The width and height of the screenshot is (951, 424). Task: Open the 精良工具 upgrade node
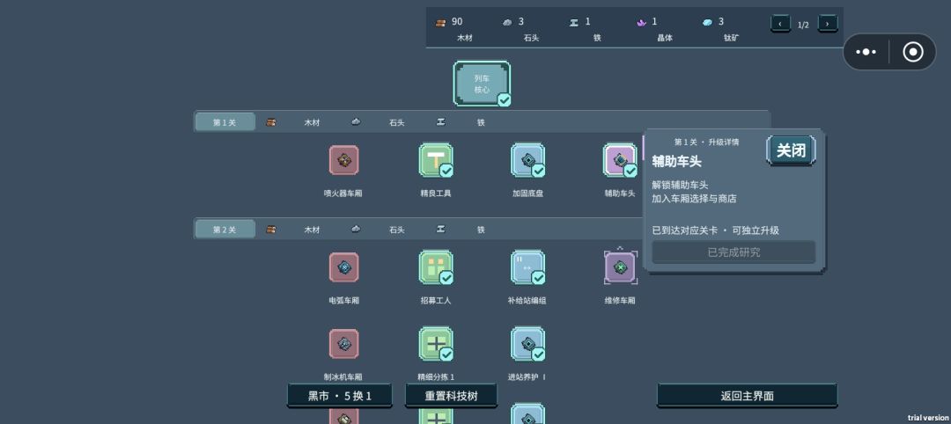pyautogui.click(x=436, y=160)
